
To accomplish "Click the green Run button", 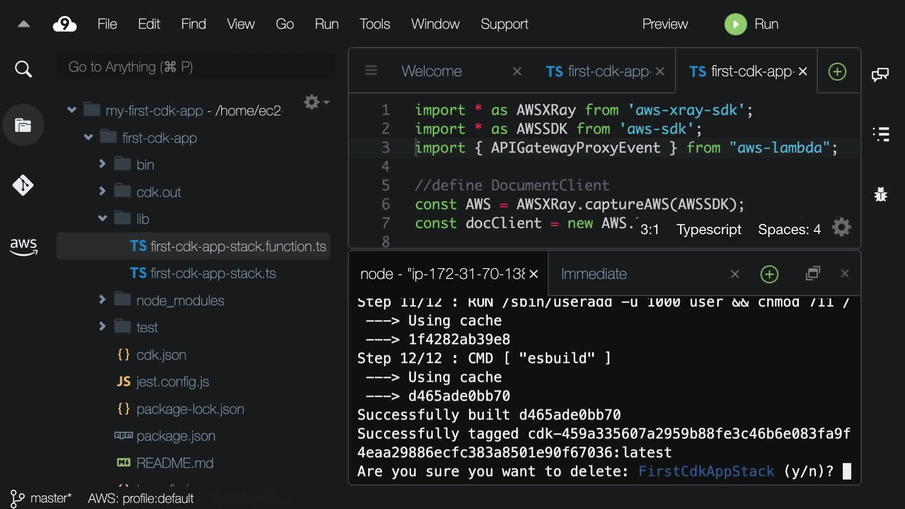I will click(x=735, y=24).
